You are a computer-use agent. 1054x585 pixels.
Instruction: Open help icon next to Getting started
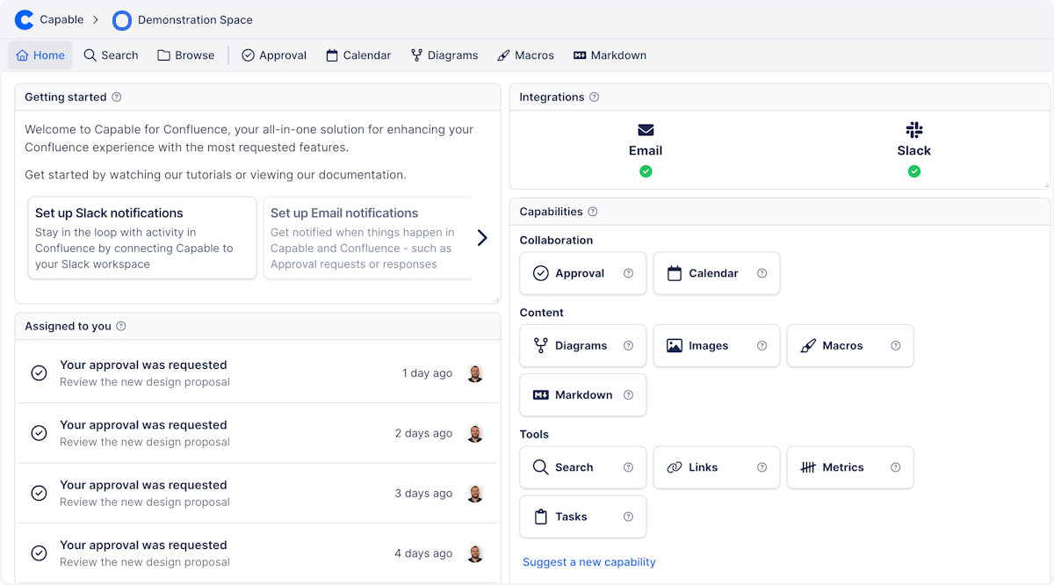117,97
